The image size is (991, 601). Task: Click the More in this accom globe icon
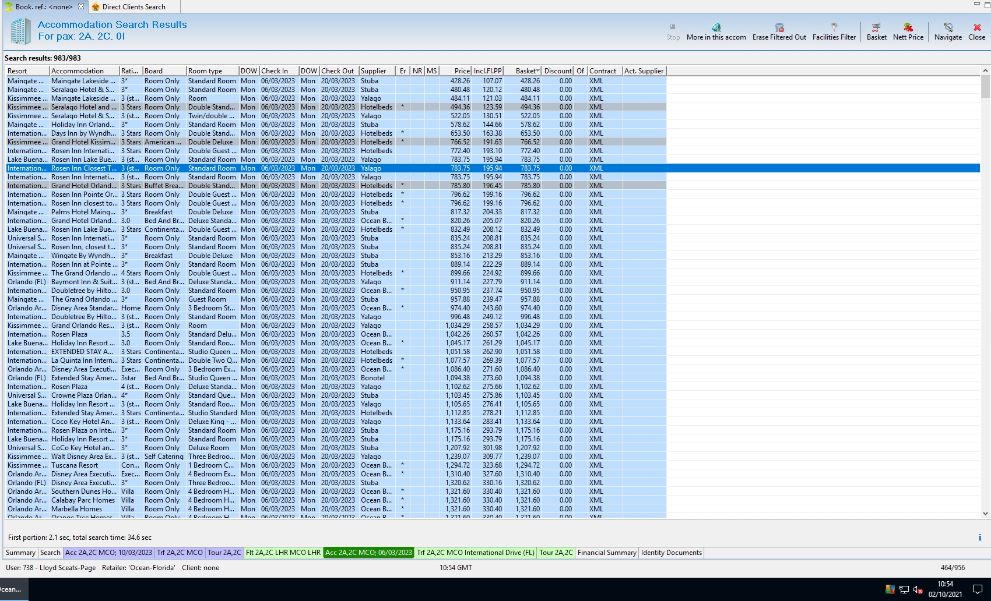point(716,27)
